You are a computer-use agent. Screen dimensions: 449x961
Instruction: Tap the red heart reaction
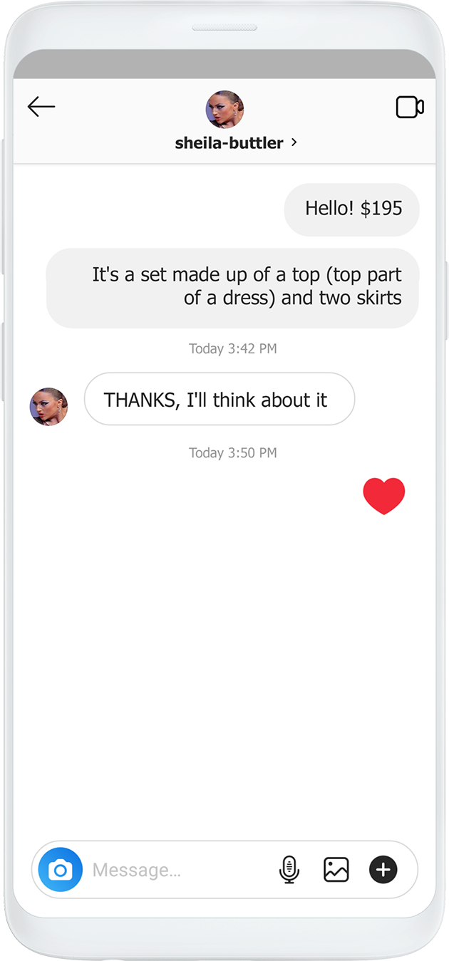pos(383,496)
